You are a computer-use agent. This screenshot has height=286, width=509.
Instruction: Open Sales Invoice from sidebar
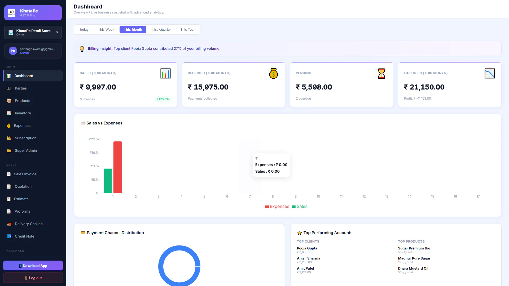click(33, 174)
